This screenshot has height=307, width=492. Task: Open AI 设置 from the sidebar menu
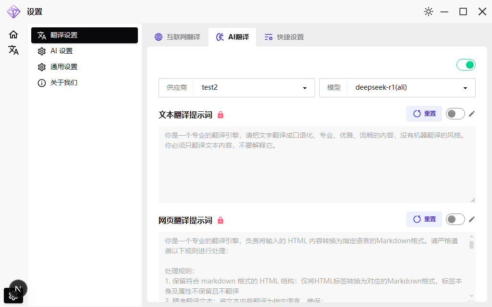[61, 50]
